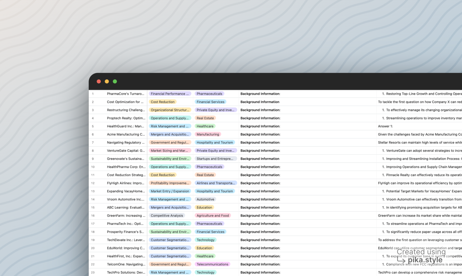The height and width of the screenshot is (276, 462).
Task: Click the 'Agriculture and Food' industry tag
Action: (x=213, y=216)
